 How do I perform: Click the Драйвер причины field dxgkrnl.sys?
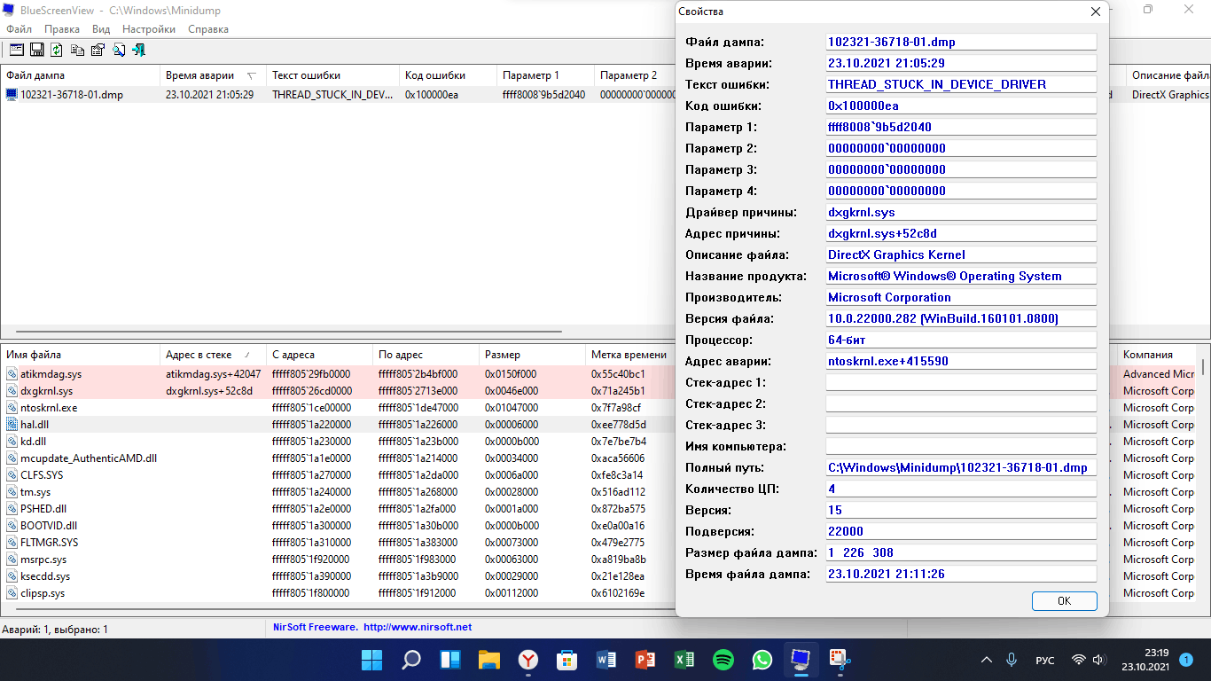click(961, 212)
